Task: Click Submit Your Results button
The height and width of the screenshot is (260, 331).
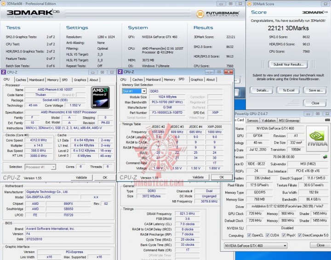Action: pyautogui.click(x=288, y=64)
